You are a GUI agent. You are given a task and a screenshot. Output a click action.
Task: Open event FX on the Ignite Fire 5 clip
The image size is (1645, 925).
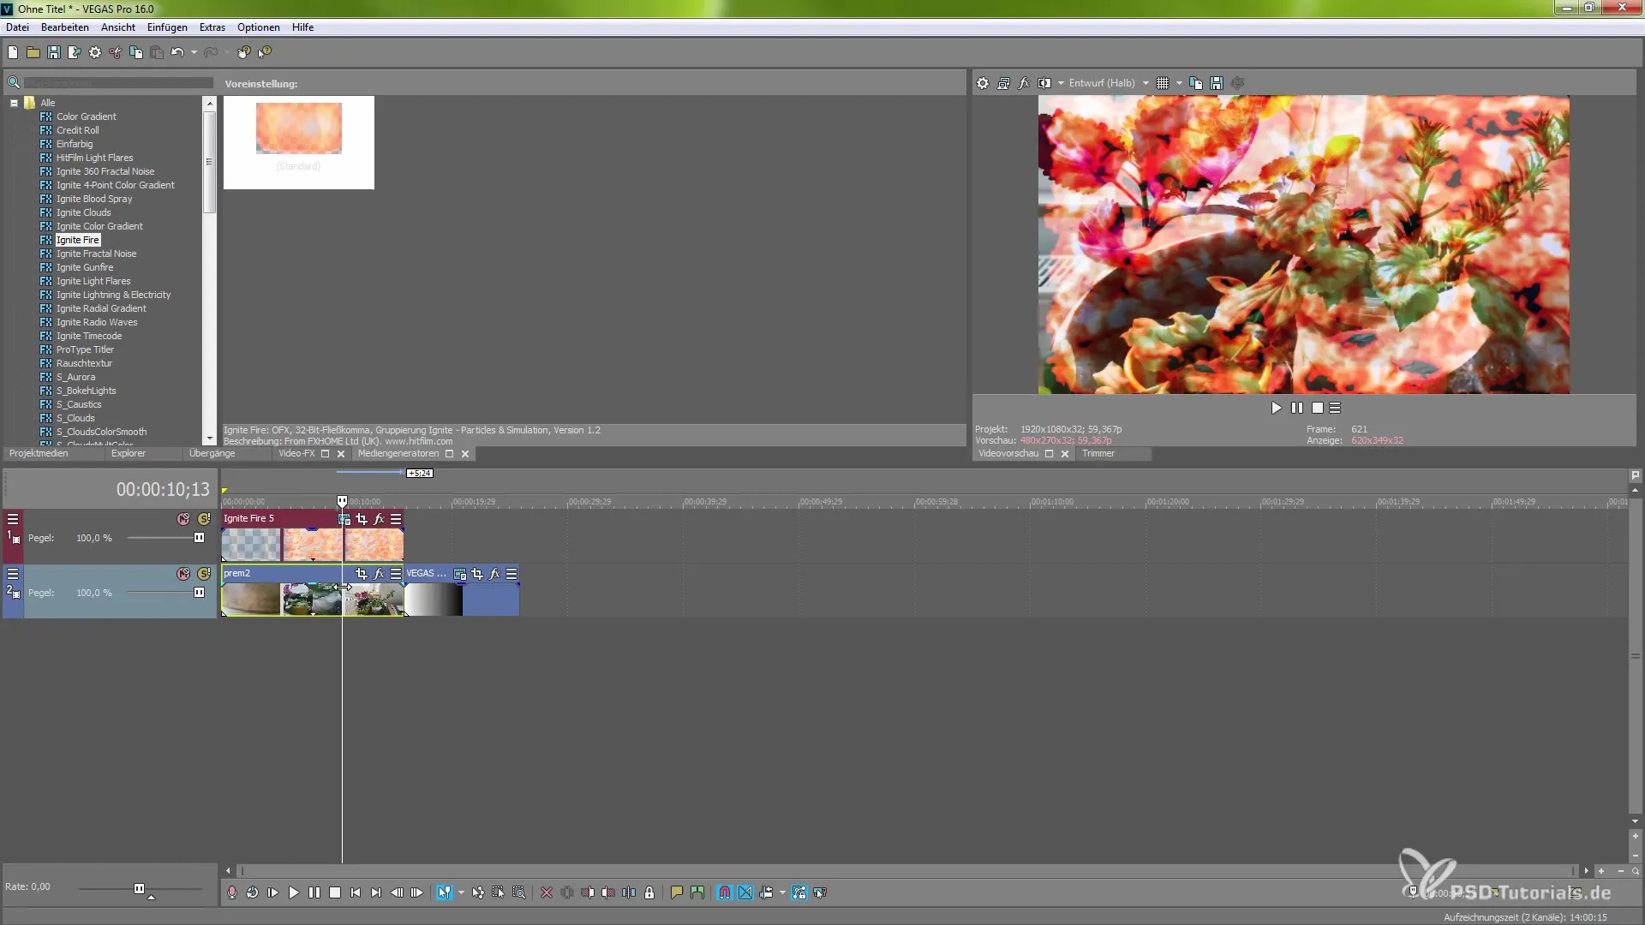click(379, 519)
